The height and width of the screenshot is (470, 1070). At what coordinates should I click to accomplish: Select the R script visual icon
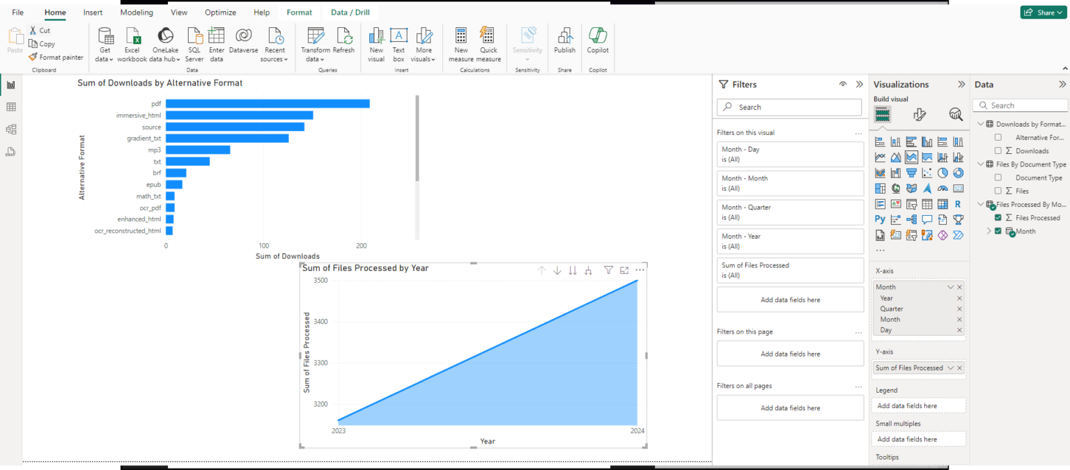pos(958,203)
